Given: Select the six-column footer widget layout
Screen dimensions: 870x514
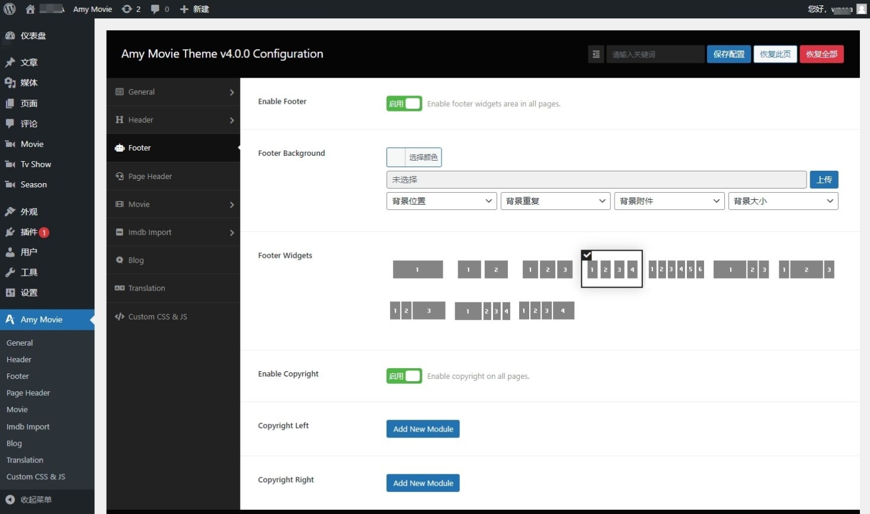Looking at the screenshot, I should pyautogui.click(x=676, y=270).
